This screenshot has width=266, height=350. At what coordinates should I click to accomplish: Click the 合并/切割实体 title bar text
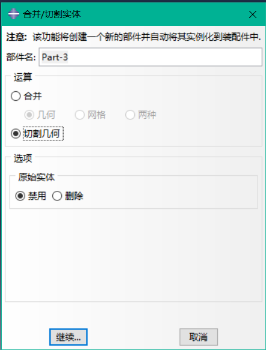coord(52,14)
